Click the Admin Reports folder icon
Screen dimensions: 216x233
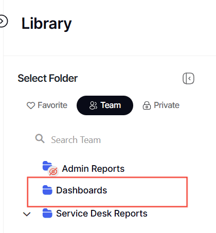pos(47,166)
